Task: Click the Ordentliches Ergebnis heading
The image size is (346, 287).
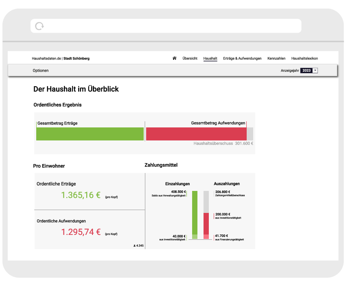Action: (x=57, y=105)
